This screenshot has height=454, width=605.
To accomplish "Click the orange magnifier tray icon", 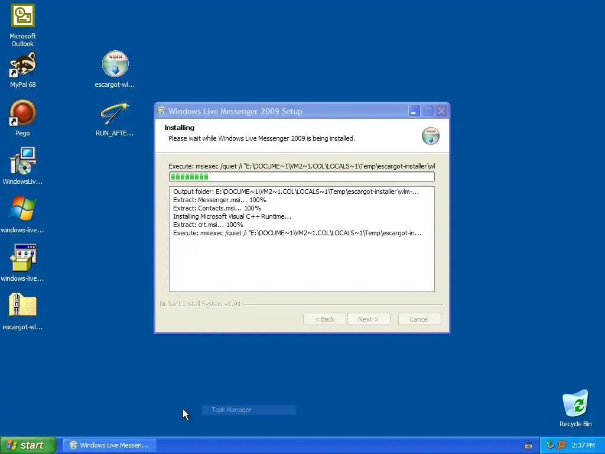I will [x=562, y=445].
